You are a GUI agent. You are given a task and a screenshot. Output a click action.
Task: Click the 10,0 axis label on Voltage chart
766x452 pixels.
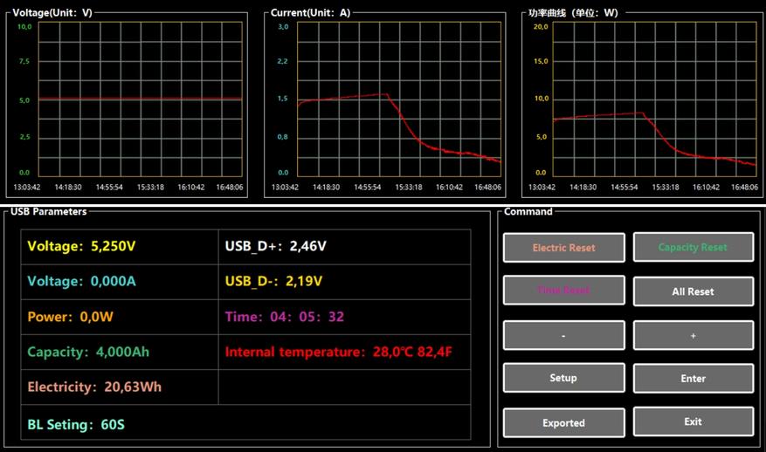[24, 27]
